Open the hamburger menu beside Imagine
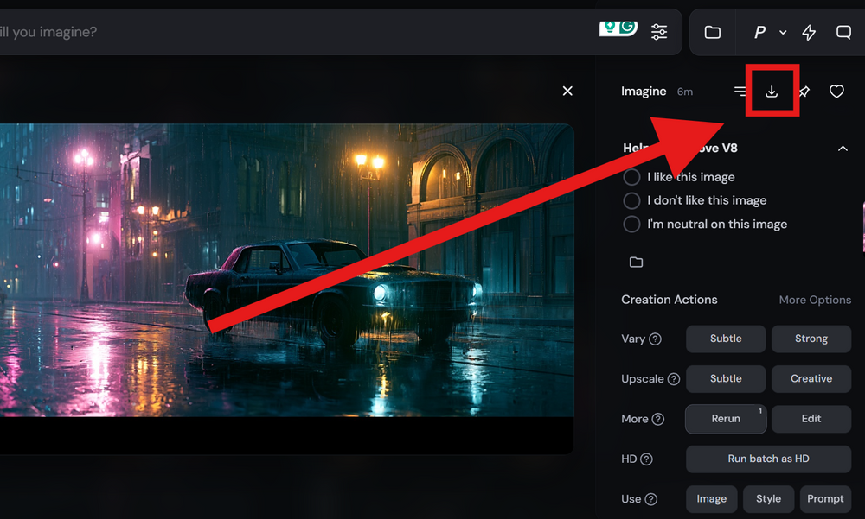 tap(740, 91)
